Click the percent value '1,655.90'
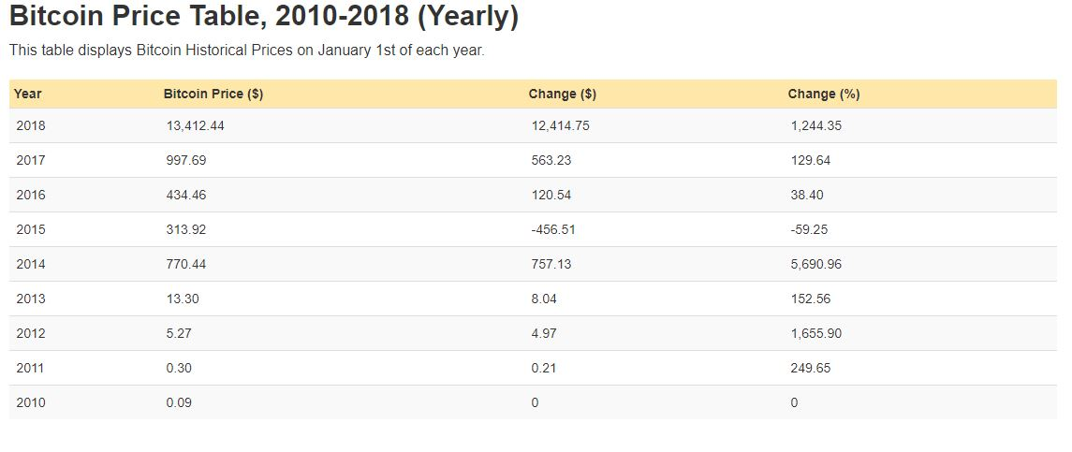 point(816,334)
